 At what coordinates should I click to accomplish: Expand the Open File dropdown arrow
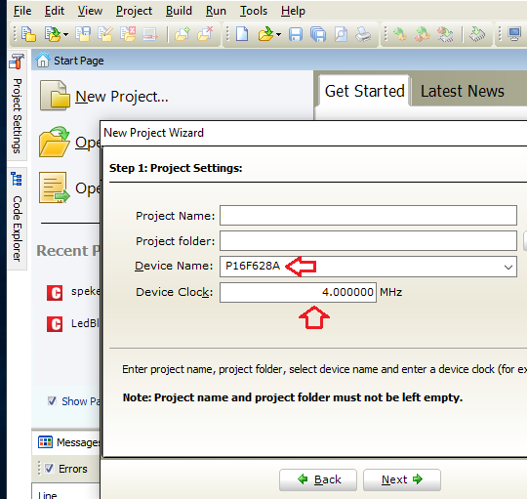pos(278,34)
